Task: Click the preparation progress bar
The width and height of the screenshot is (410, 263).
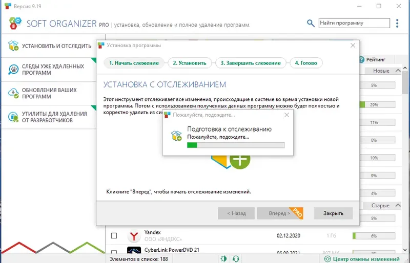Action: coord(236,145)
